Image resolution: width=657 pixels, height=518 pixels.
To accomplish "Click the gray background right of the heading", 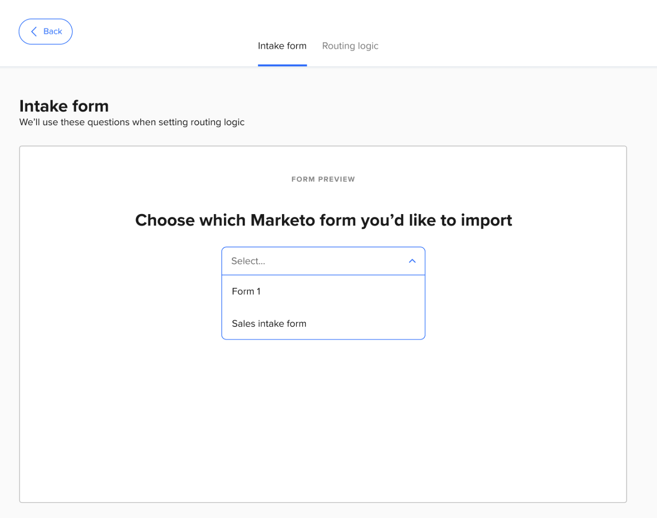I will coord(421,112).
